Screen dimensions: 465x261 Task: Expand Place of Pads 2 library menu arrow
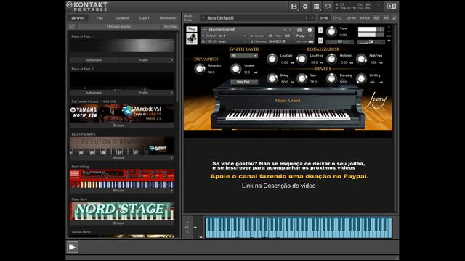click(x=171, y=93)
